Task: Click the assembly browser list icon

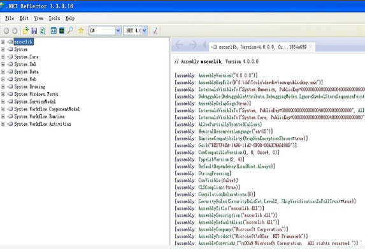Action: [54, 30]
